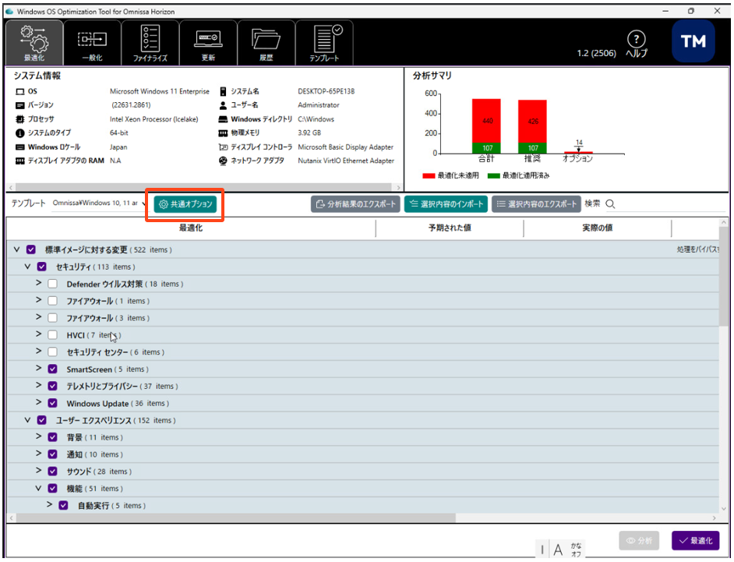Collapse the セキュリティ group
The width and height of the screenshot is (734, 562).
point(27,267)
